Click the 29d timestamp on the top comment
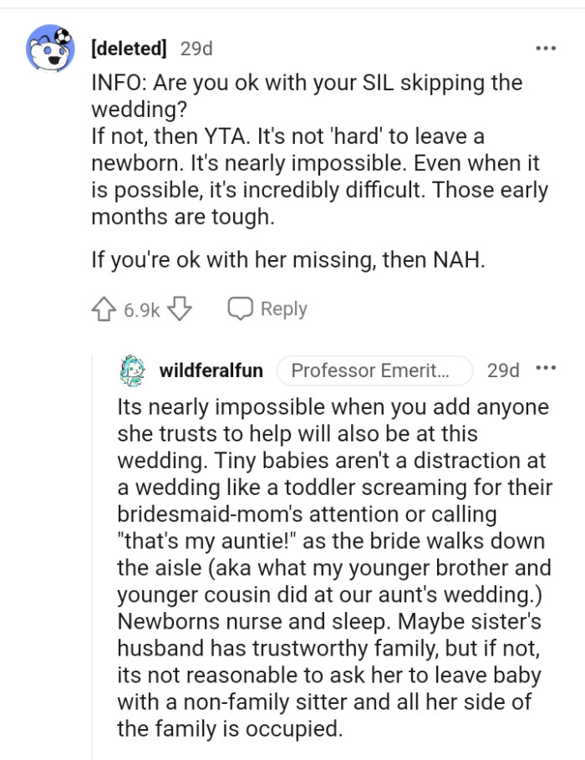This screenshot has width=585, height=760. pos(198,48)
